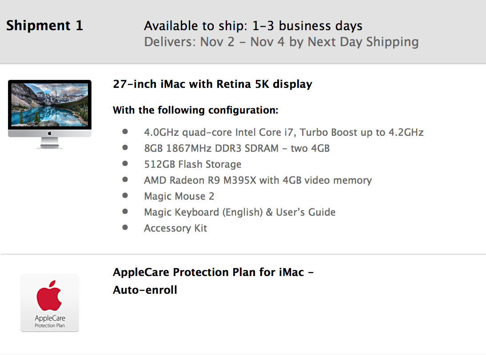
Task: Click the Magic Keyboard (English) & User's Guide line
Action: click(x=239, y=212)
